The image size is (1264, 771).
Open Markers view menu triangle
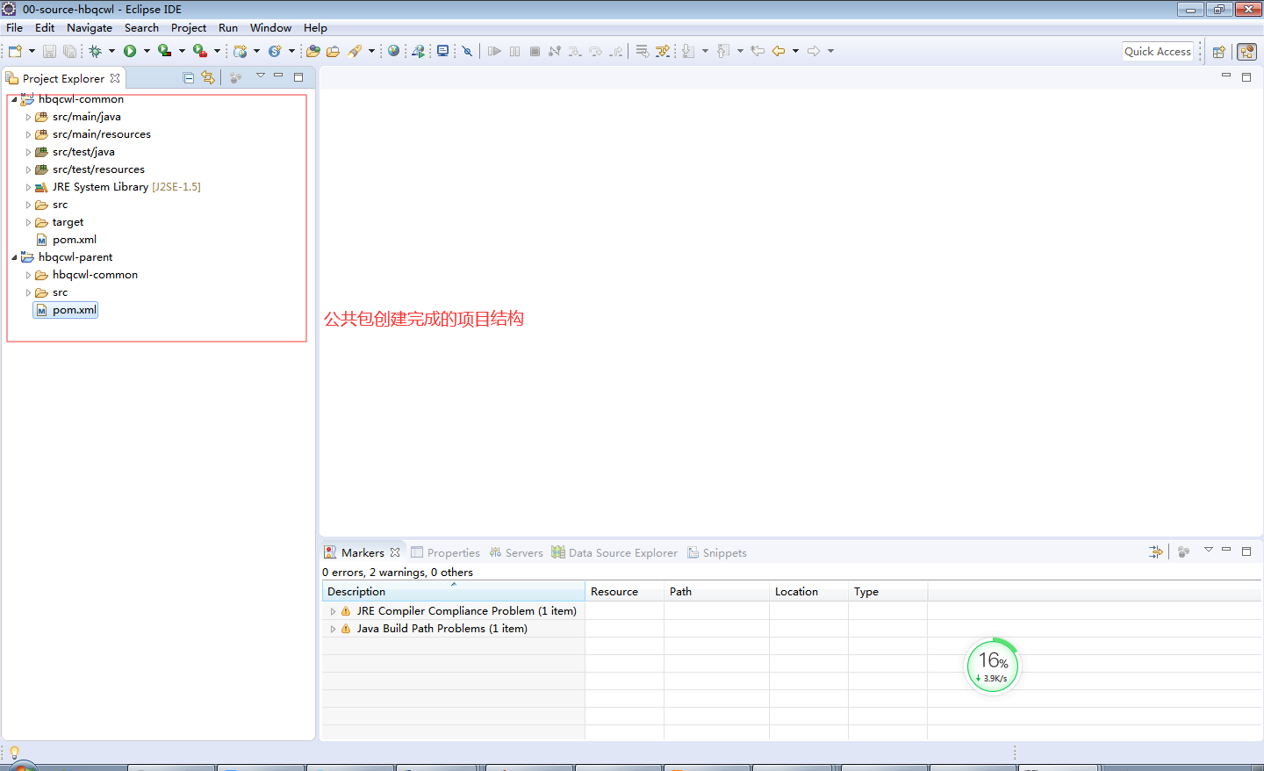[x=1209, y=550]
